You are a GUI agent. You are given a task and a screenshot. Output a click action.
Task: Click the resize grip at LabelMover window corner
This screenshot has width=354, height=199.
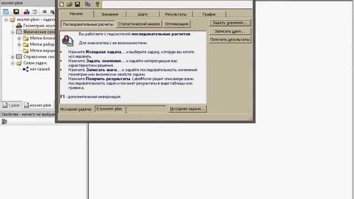[251, 118]
